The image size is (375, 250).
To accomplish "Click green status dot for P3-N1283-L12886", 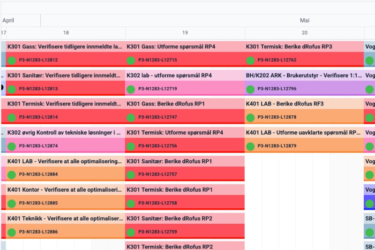I will [x=11, y=232].
